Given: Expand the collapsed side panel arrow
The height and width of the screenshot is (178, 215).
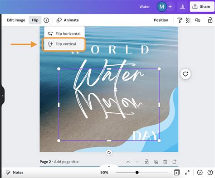Looking at the screenshot, I should tap(3, 96).
